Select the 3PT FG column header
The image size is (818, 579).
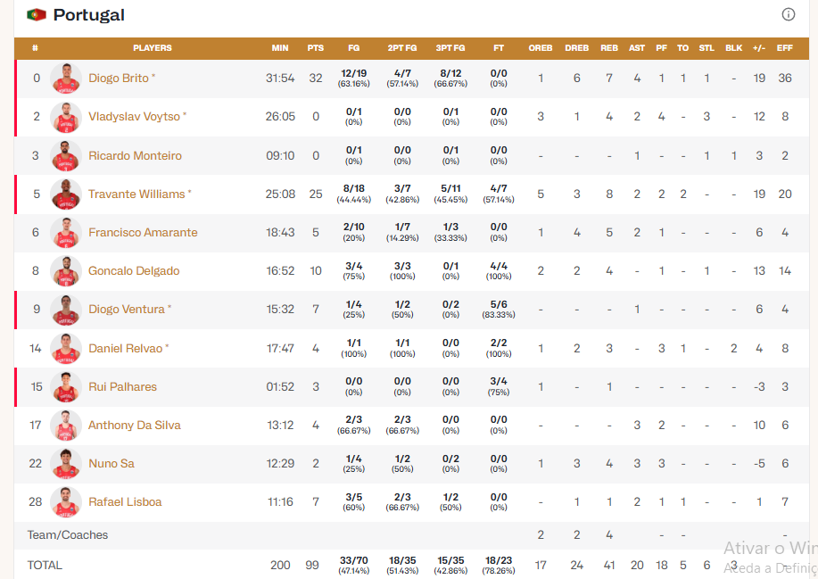pyautogui.click(x=450, y=48)
